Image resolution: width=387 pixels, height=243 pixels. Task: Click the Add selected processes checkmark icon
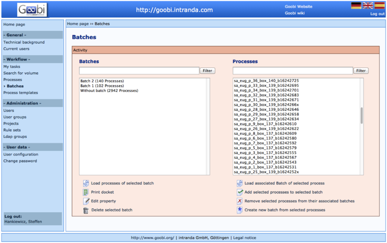(240, 192)
